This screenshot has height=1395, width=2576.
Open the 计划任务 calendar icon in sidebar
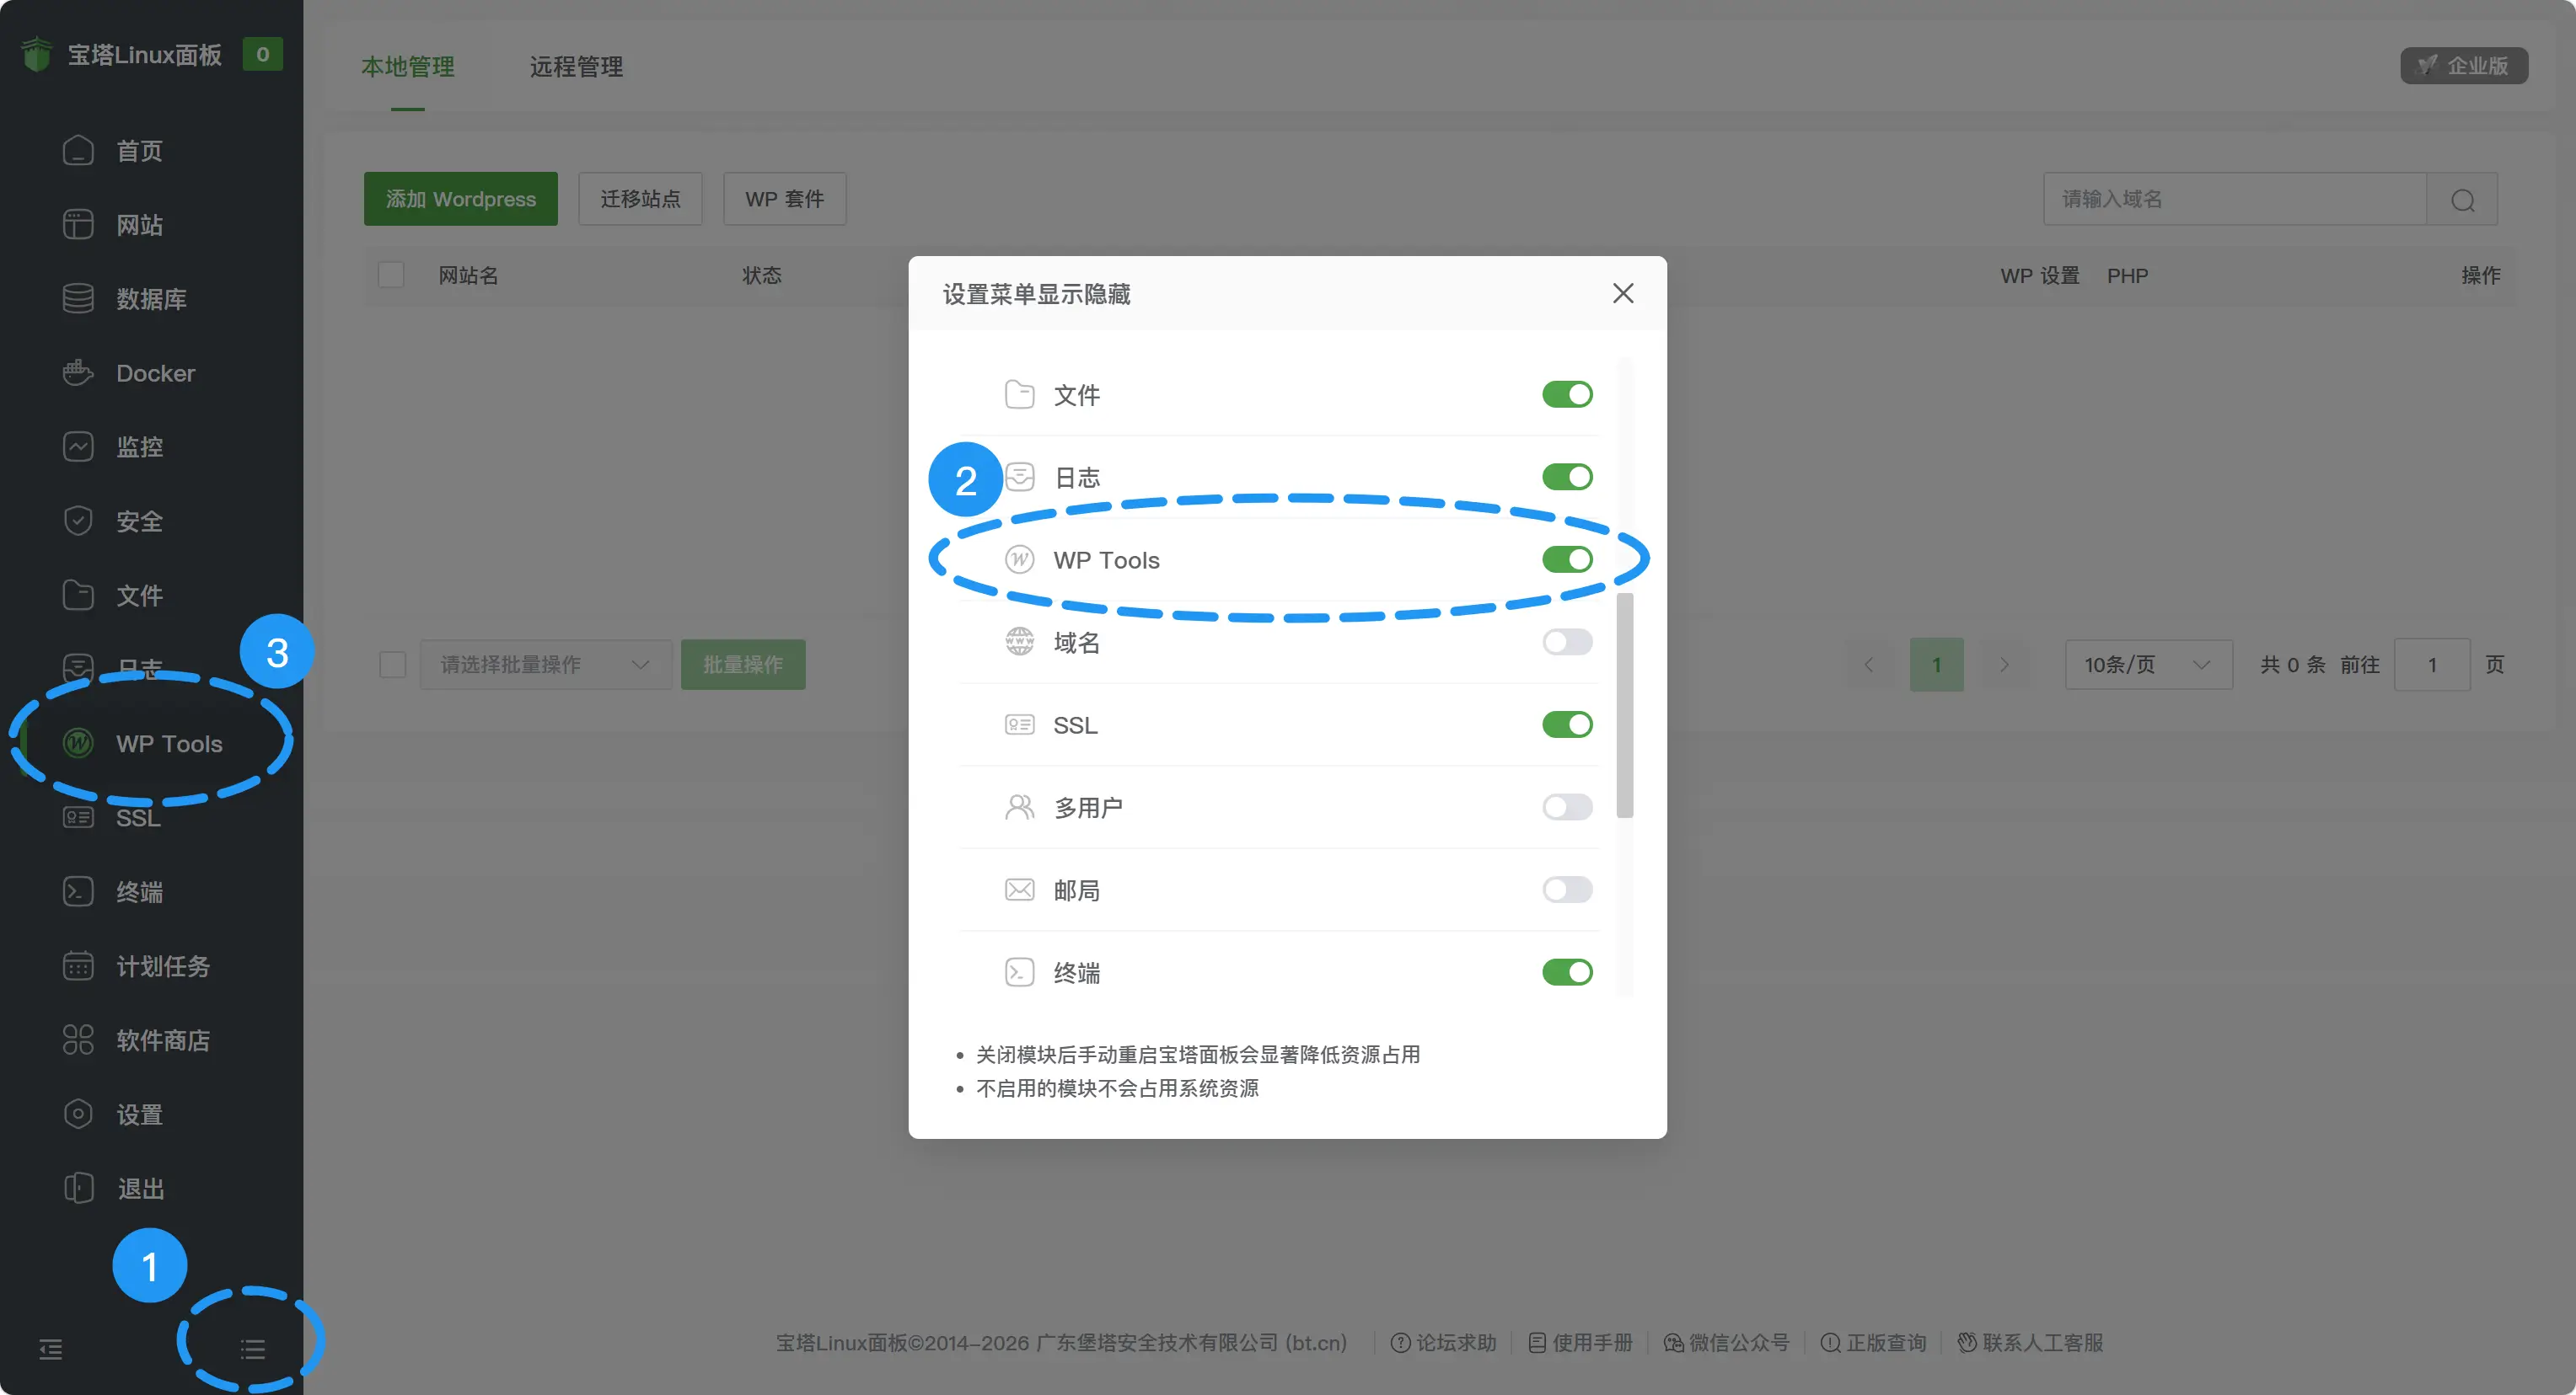coord(78,965)
